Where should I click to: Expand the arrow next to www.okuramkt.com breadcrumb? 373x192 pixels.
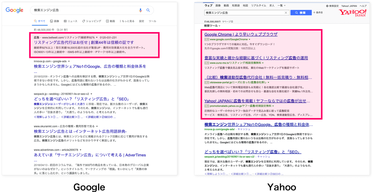pos(97,126)
